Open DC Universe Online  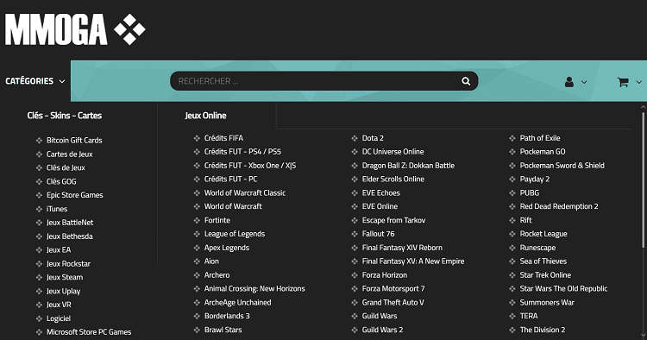coord(393,151)
